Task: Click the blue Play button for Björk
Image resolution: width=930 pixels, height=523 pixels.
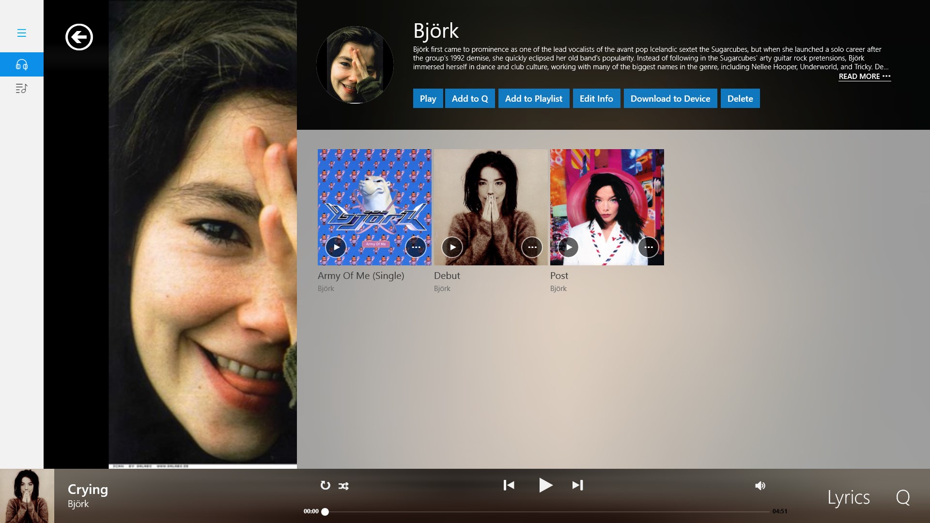Action: tap(428, 98)
